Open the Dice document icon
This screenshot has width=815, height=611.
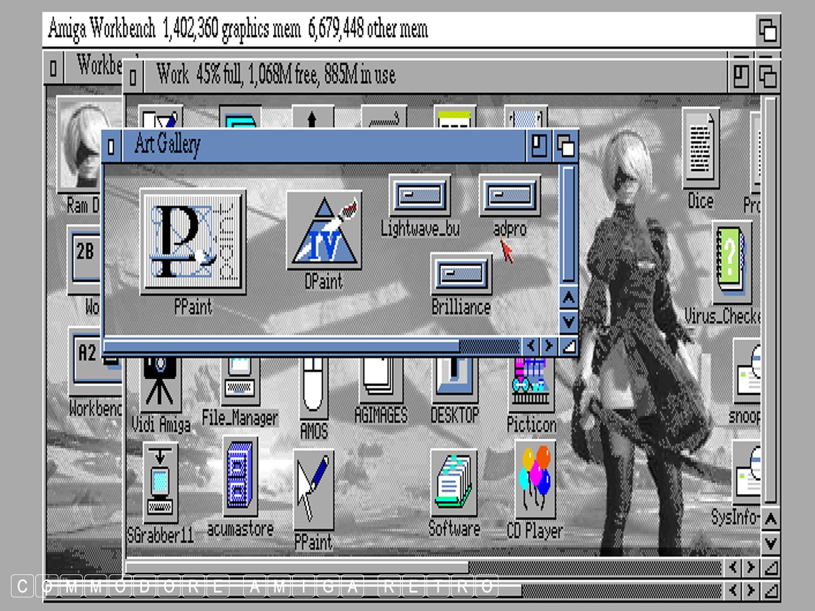point(700,149)
